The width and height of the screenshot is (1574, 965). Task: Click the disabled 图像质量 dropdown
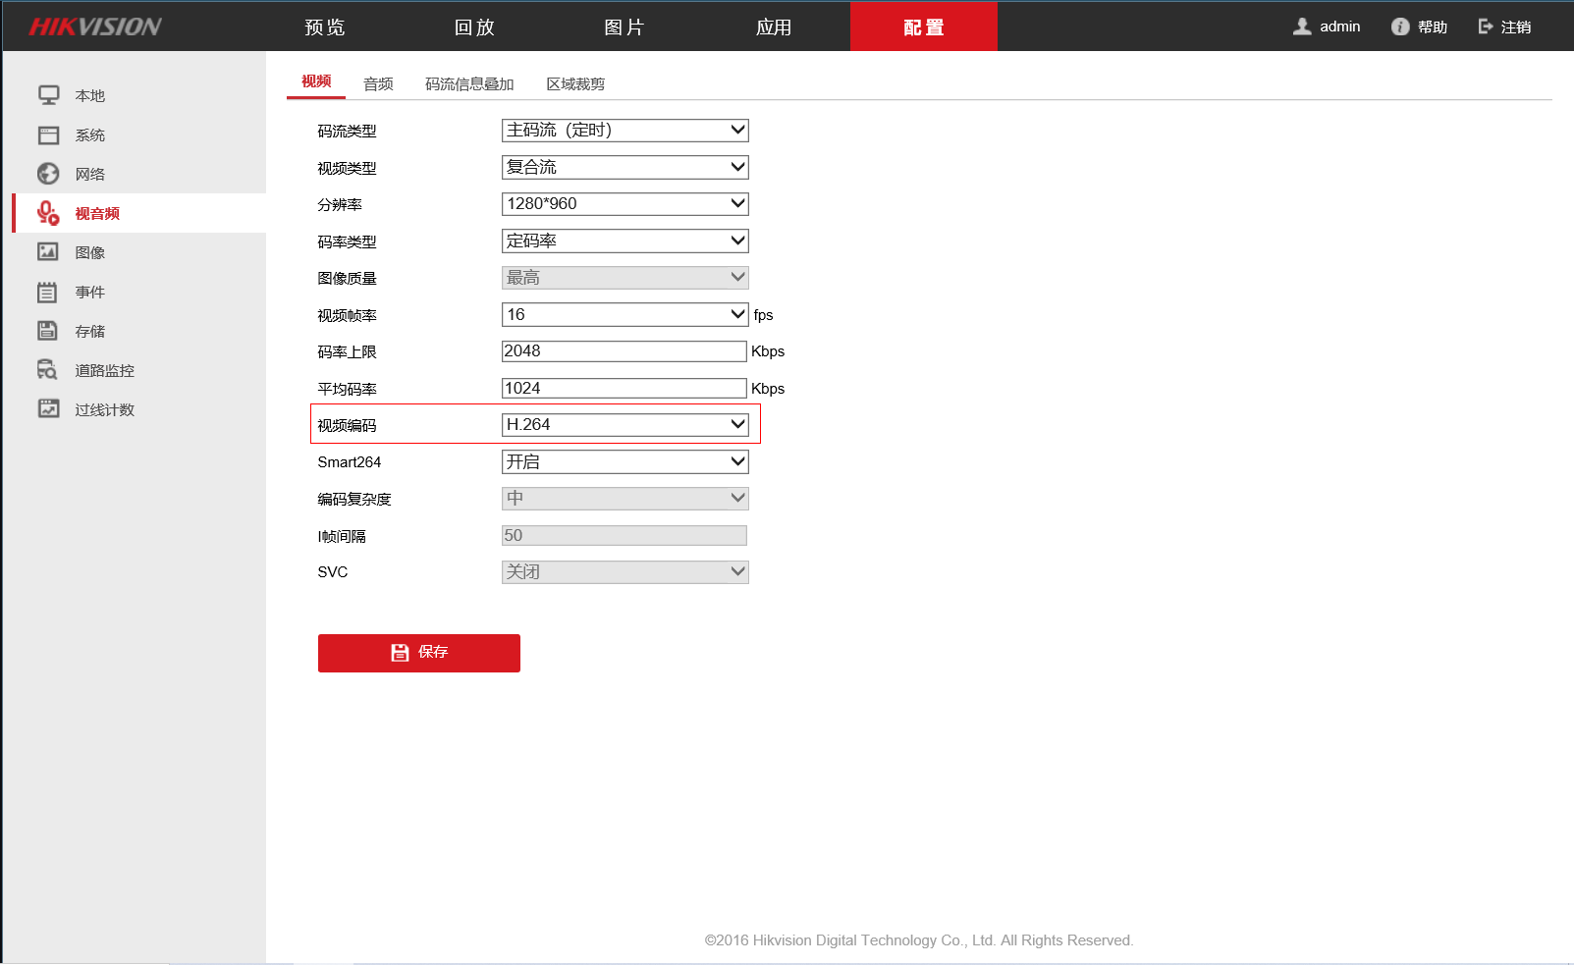coord(625,278)
